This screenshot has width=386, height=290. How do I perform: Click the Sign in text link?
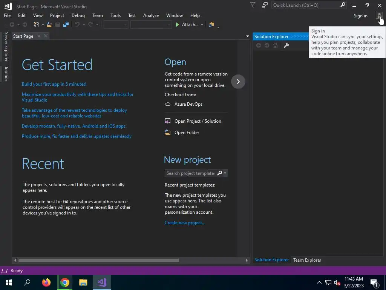[360, 16]
